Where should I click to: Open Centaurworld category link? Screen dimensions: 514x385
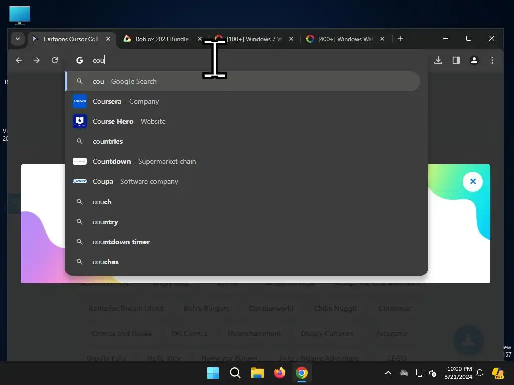pos(271,308)
